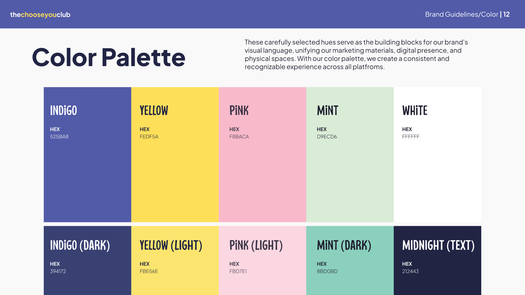Click the hex code F8BACA text

(x=239, y=137)
